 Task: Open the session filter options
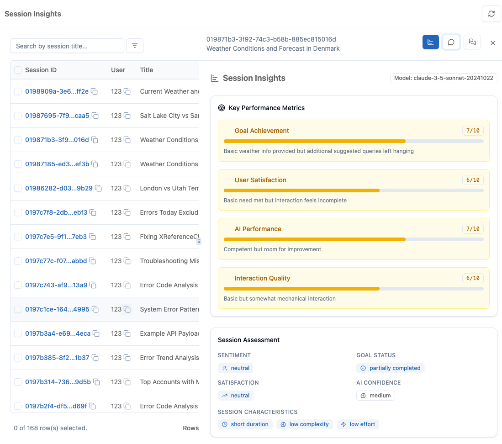pos(134,46)
